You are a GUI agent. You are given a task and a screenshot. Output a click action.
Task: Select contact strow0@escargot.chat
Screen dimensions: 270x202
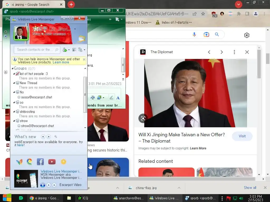(x=37, y=126)
